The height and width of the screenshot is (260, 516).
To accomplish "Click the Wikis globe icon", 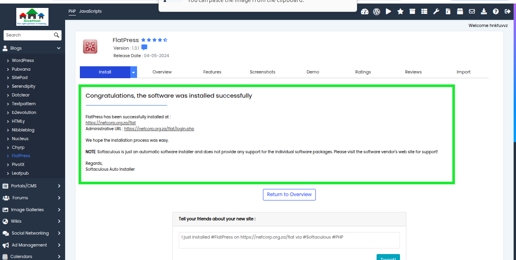I will pyautogui.click(x=6, y=221).
